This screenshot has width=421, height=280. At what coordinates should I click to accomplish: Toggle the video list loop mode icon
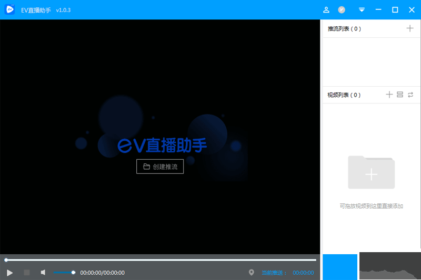410,95
